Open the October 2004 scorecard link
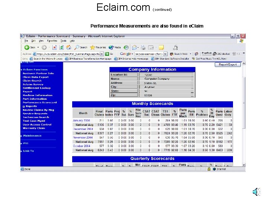The image size is (268, 201). pyautogui.click(x=82, y=146)
